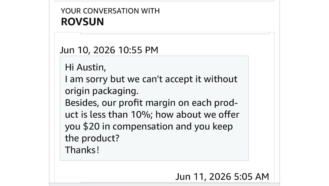Click the ROVSUN seller name heading
This screenshot has width=329, height=186.
tap(82, 22)
